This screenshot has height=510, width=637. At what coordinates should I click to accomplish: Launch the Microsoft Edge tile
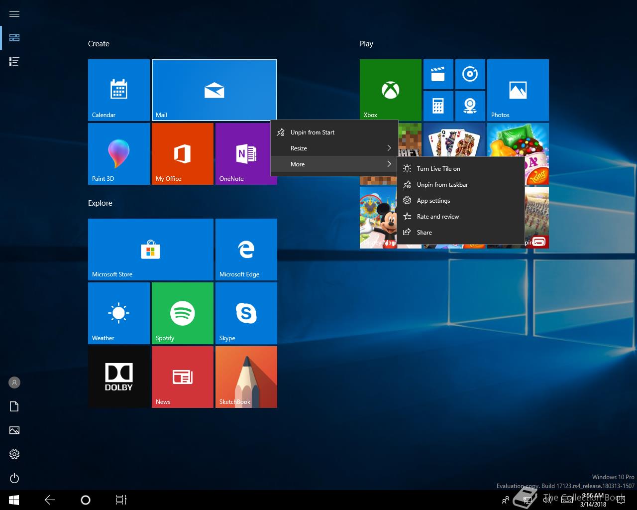pos(246,250)
